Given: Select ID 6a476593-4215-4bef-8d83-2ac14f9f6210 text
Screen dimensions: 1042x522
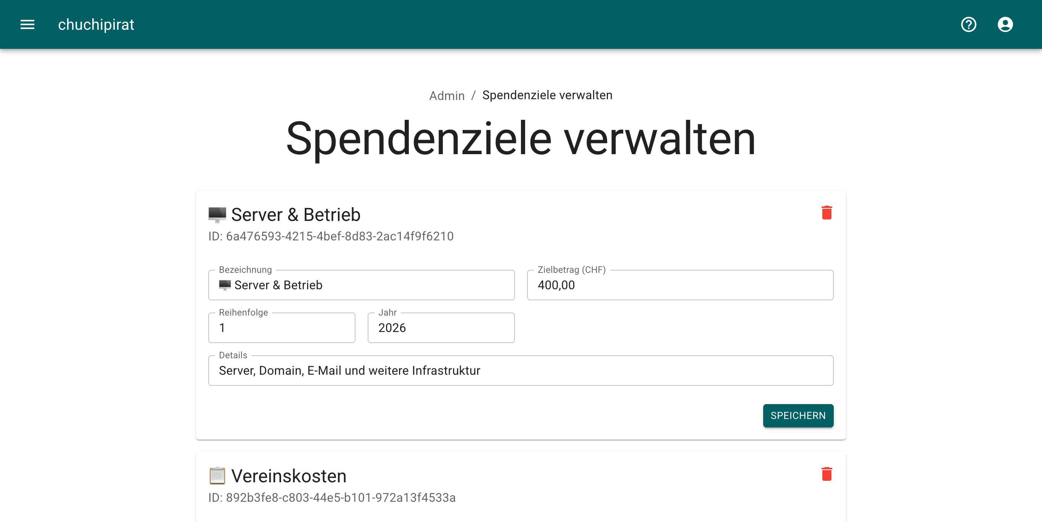Looking at the screenshot, I should (x=331, y=236).
